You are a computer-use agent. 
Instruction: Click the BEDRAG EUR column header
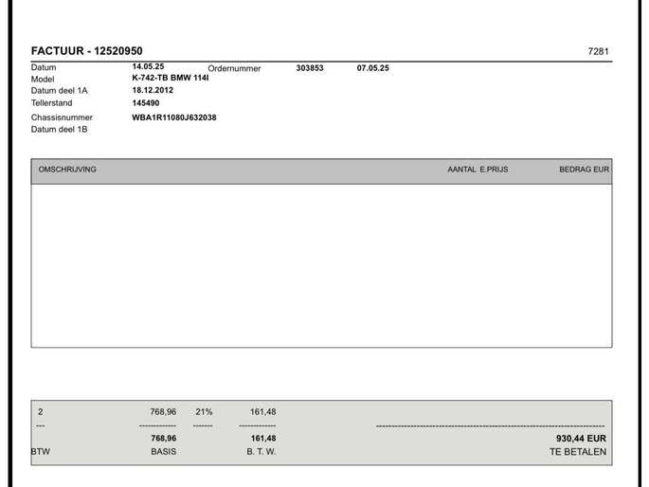pos(584,170)
